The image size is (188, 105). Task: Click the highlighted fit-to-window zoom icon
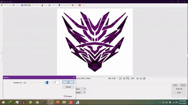coord(128,78)
